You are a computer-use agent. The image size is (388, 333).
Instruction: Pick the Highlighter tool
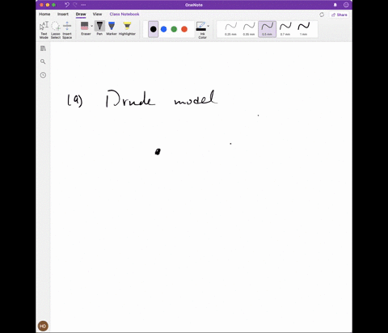[x=127, y=28]
